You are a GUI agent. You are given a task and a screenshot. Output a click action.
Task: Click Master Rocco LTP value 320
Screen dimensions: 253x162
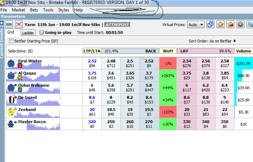pos(92,122)
